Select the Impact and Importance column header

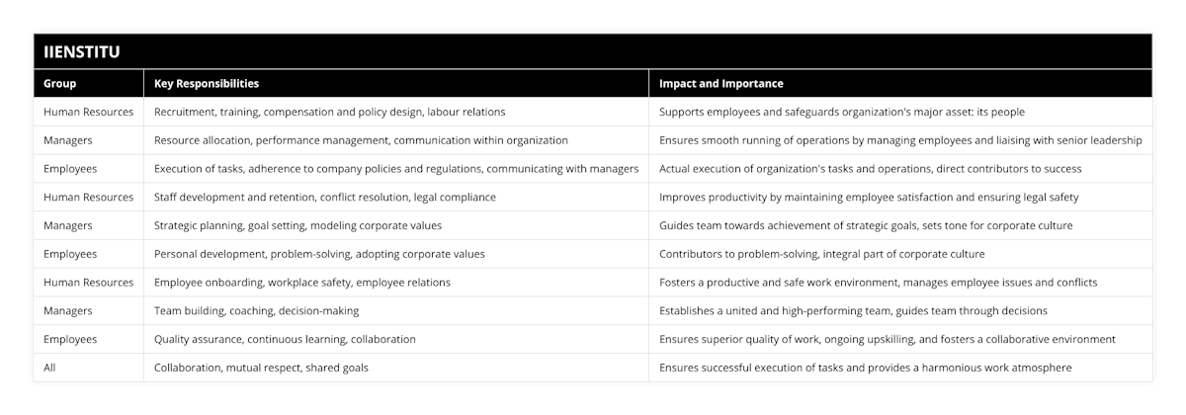click(721, 84)
